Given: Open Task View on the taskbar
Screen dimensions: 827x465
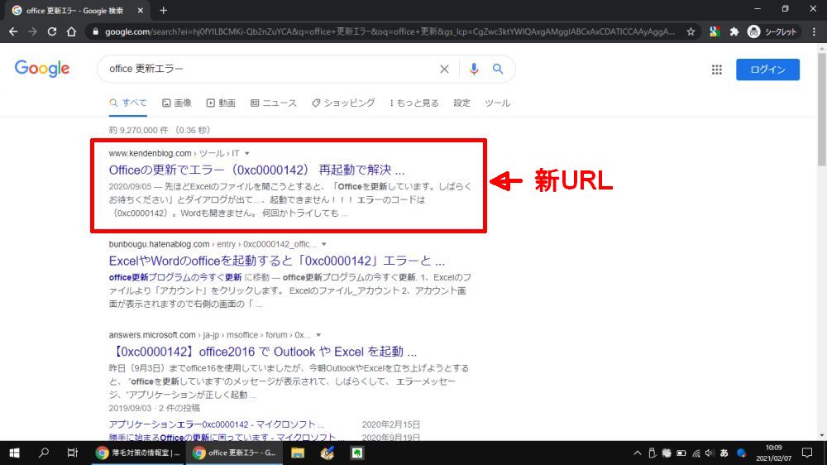Looking at the screenshot, I should click(72, 453).
